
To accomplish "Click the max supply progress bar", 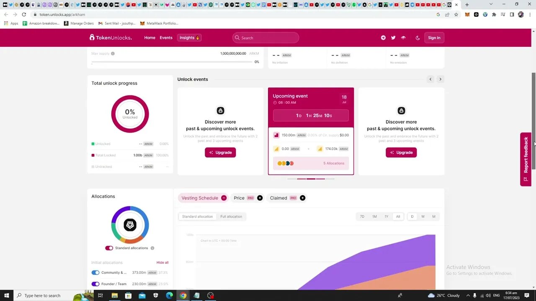I will [x=172, y=62].
